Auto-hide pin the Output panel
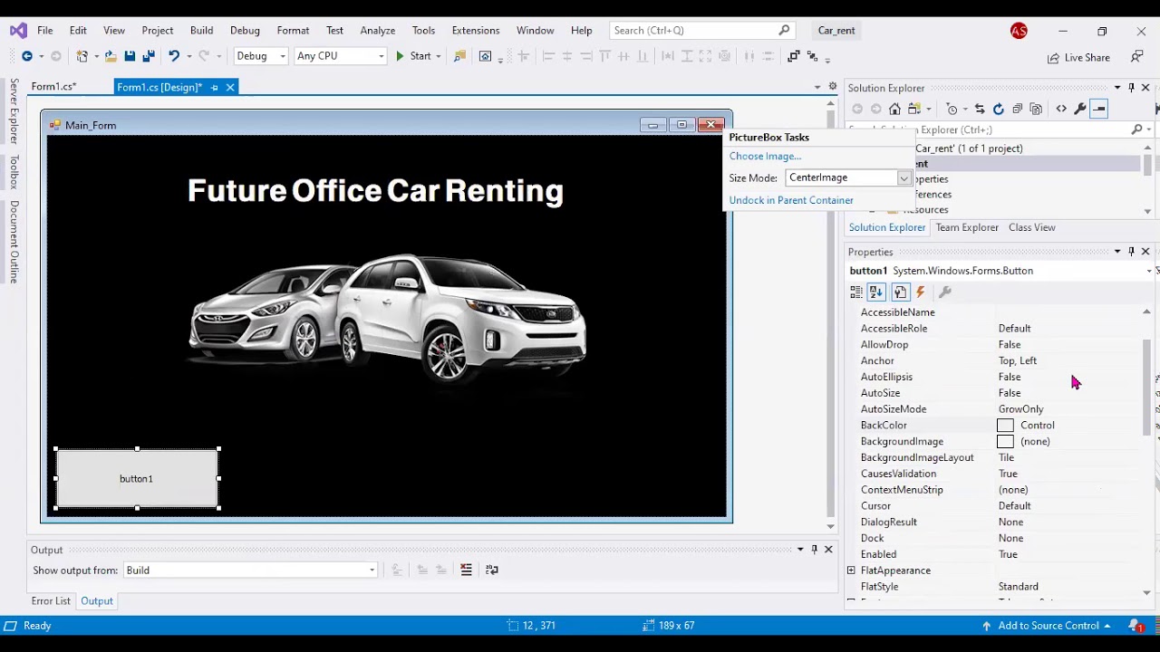The width and height of the screenshot is (1160, 652). point(814,550)
